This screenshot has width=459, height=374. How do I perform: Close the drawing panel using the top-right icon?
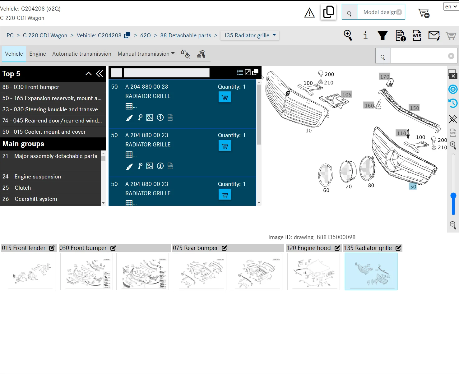(x=453, y=74)
